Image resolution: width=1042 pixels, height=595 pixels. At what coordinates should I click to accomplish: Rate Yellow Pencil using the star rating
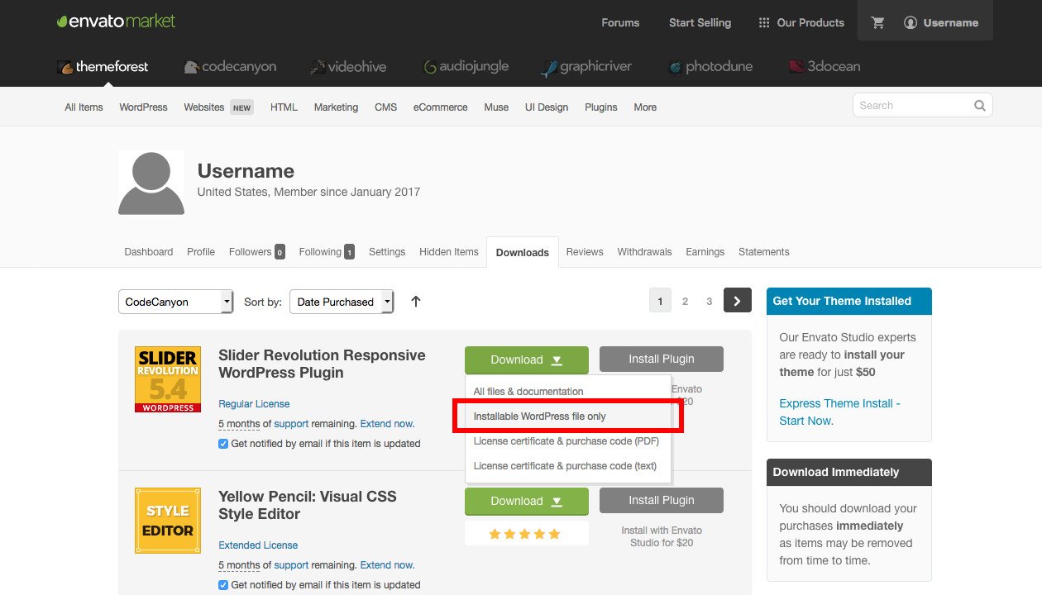click(x=524, y=534)
